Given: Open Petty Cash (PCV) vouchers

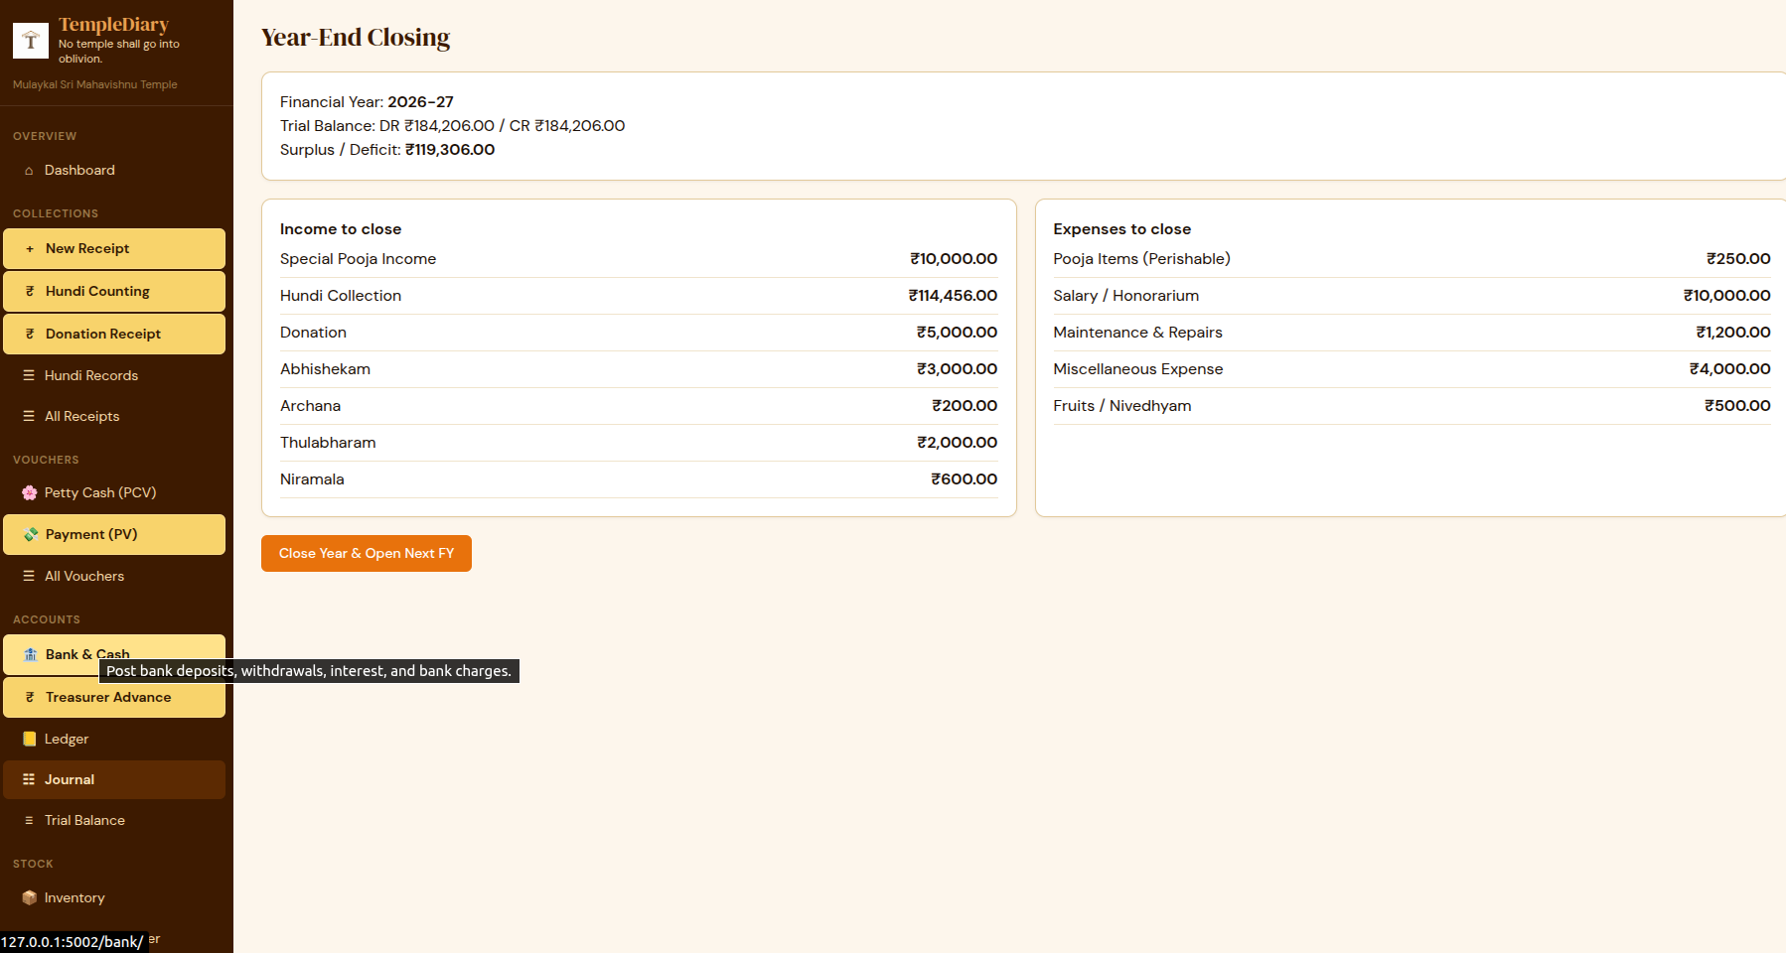Looking at the screenshot, I should click(114, 492).
